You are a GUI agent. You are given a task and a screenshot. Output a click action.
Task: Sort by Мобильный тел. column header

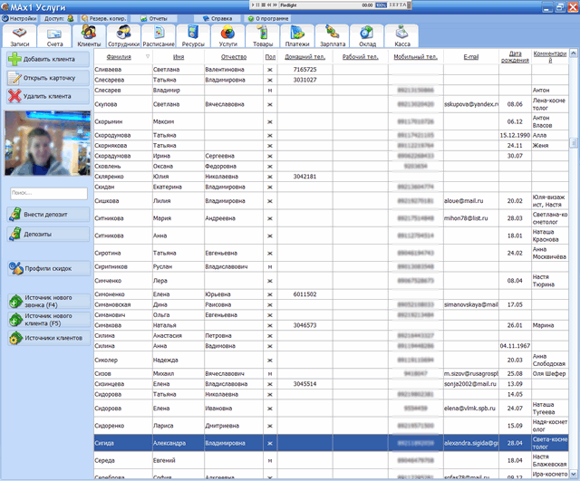tap(415, 57)
